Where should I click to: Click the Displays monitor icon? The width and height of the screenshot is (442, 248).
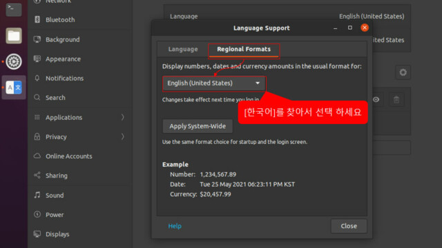[x=37, y=234]
